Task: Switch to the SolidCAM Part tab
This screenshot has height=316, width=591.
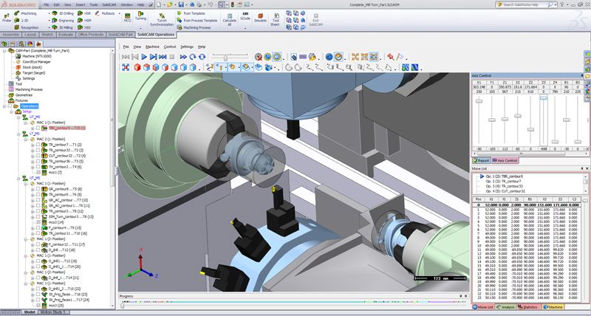Action: 120,35
